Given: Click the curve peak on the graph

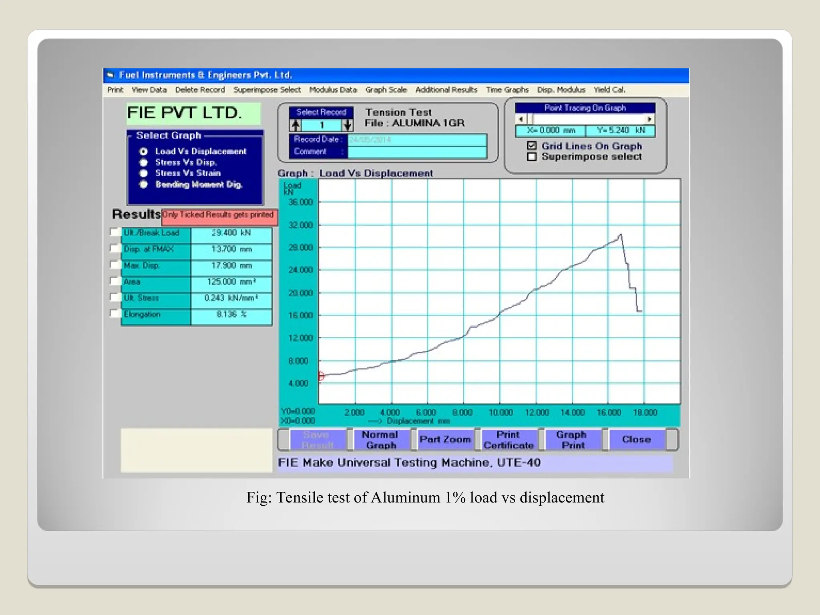Looking at the screenshot, I should point(621,235).
